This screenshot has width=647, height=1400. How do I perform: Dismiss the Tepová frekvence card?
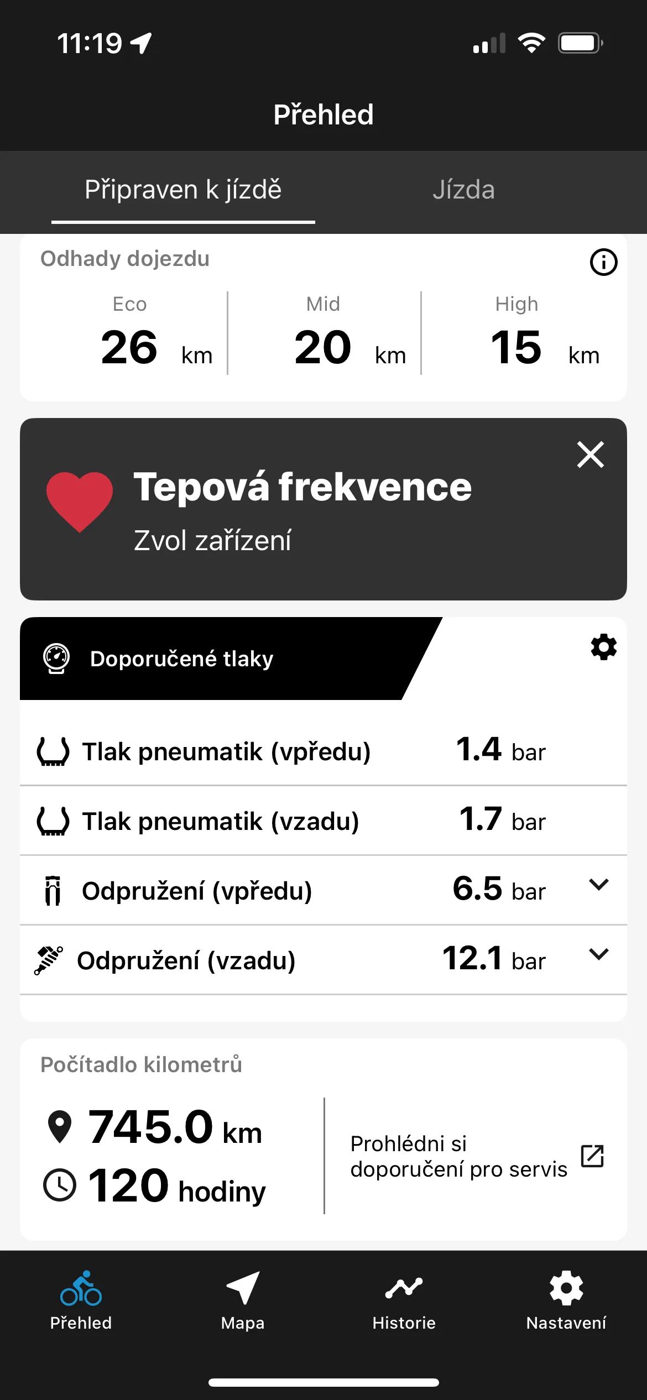click(x=591, y=455)
